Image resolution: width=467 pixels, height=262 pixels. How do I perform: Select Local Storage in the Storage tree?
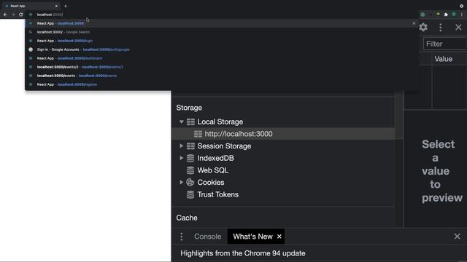220,122
